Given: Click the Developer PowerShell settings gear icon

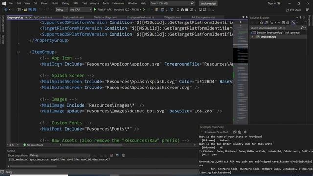Looking at the screenshot, I should 245,132.
